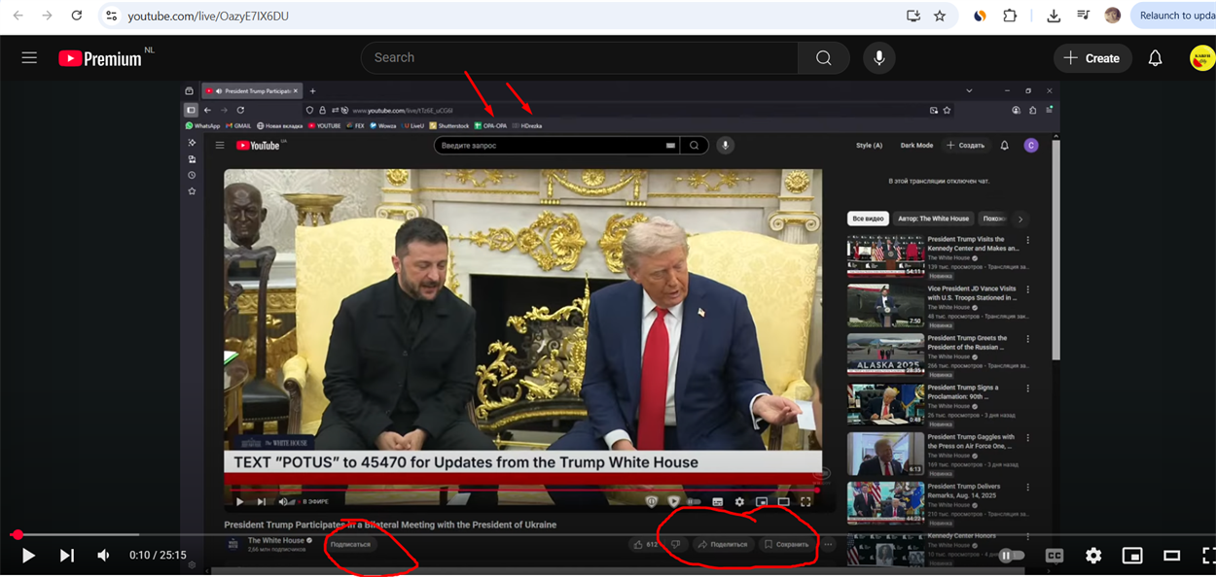Click Поделиться button in the recorded video
1216x577 pixels.
[723, 544]
